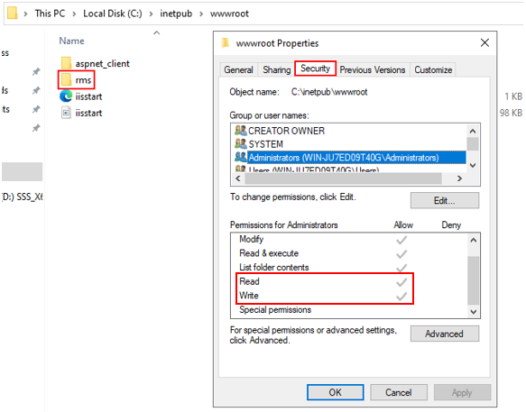This screenshot has width=526, height=412.
Task: Click the SYSTEM group icon
Action: (x=241, y=144)
